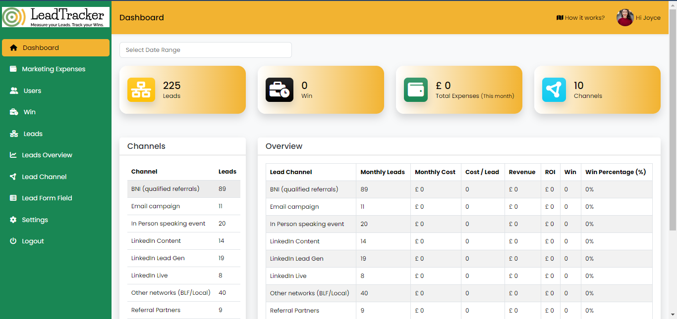Click the Dashboard page title in header

click(x=142, y=18)
